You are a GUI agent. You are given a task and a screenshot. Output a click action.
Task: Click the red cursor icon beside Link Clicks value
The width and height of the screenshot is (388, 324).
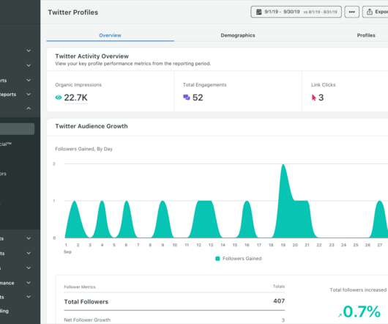314,97
